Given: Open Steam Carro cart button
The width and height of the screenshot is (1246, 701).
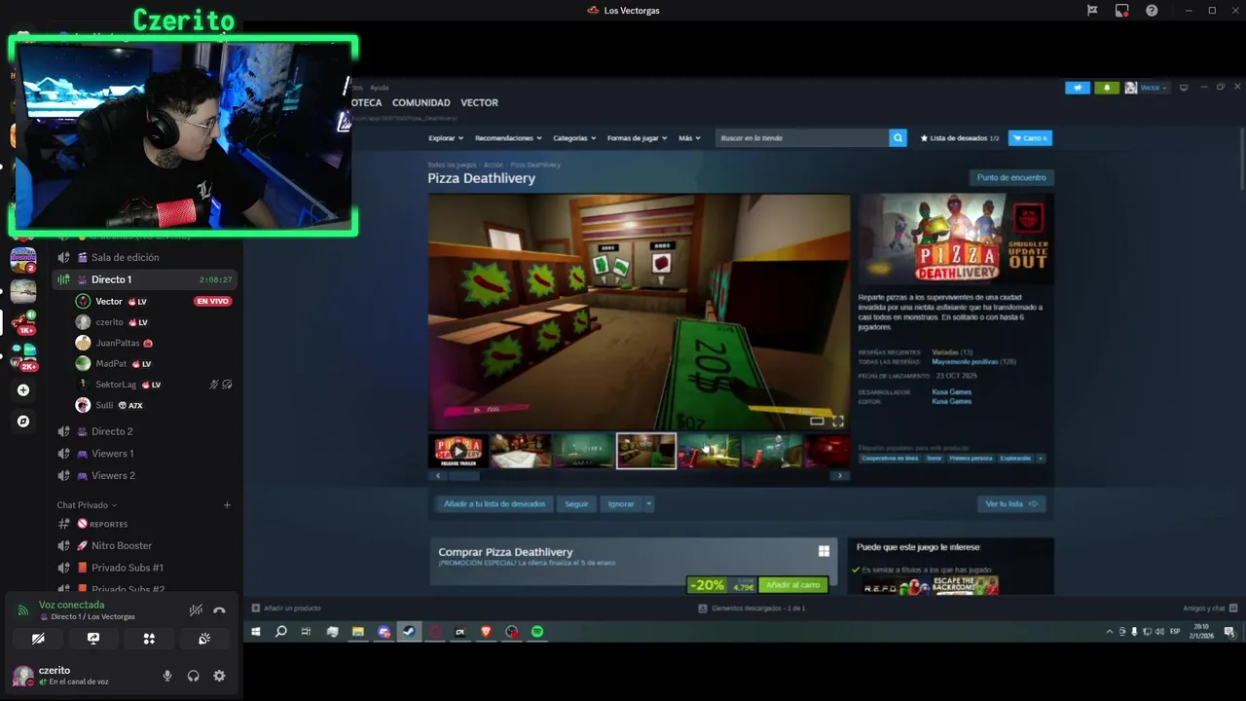Looking at the screenshot, I should tap(1030, 138).
